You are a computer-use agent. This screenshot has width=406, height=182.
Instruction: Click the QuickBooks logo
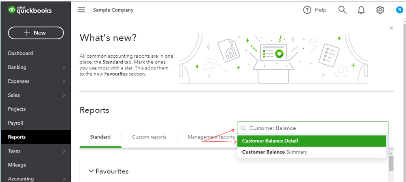(x=30, y=10)
